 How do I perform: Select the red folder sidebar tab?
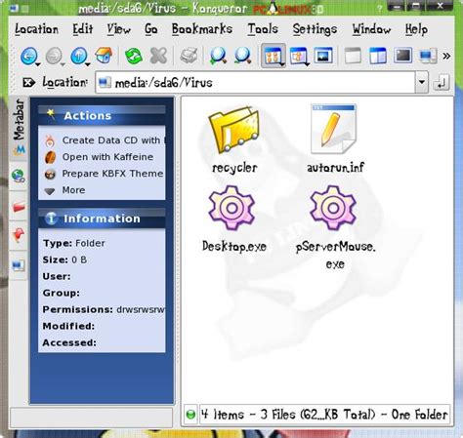point(19,207)
